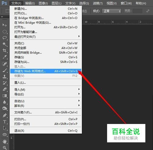Expand the 最近打开文件(T) submenu

point(46,36)
